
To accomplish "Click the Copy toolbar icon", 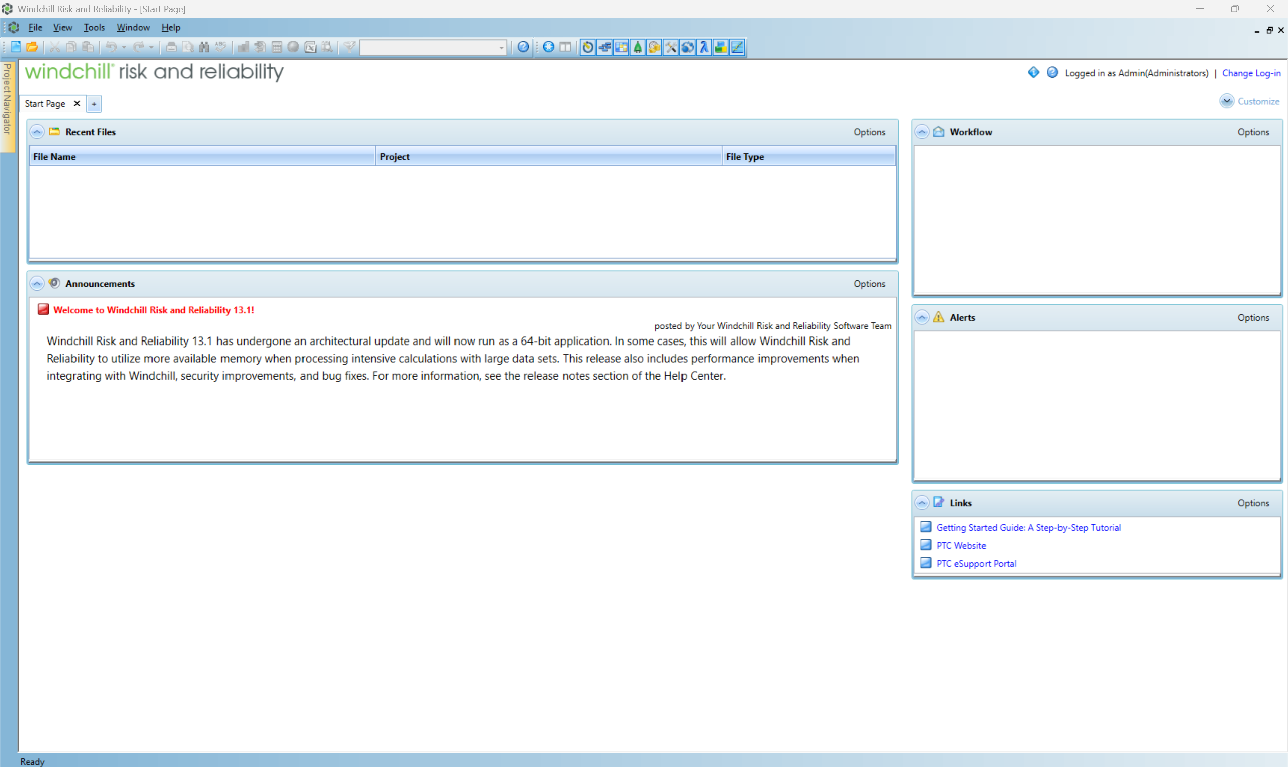I will [71, 47].
